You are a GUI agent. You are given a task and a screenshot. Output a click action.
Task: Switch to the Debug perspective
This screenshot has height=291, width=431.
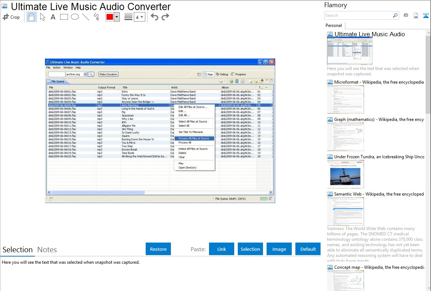222,74
